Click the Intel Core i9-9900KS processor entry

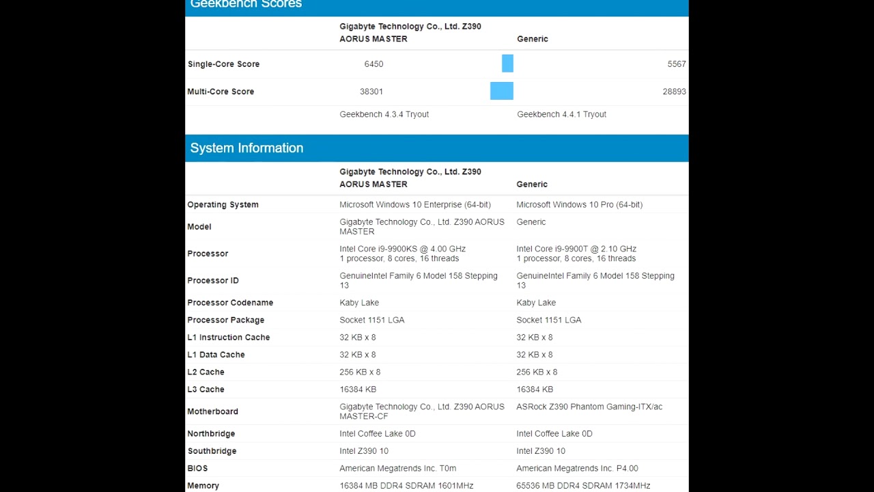(x=403, y=254)
